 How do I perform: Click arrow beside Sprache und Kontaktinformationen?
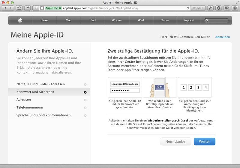point(85,115)
